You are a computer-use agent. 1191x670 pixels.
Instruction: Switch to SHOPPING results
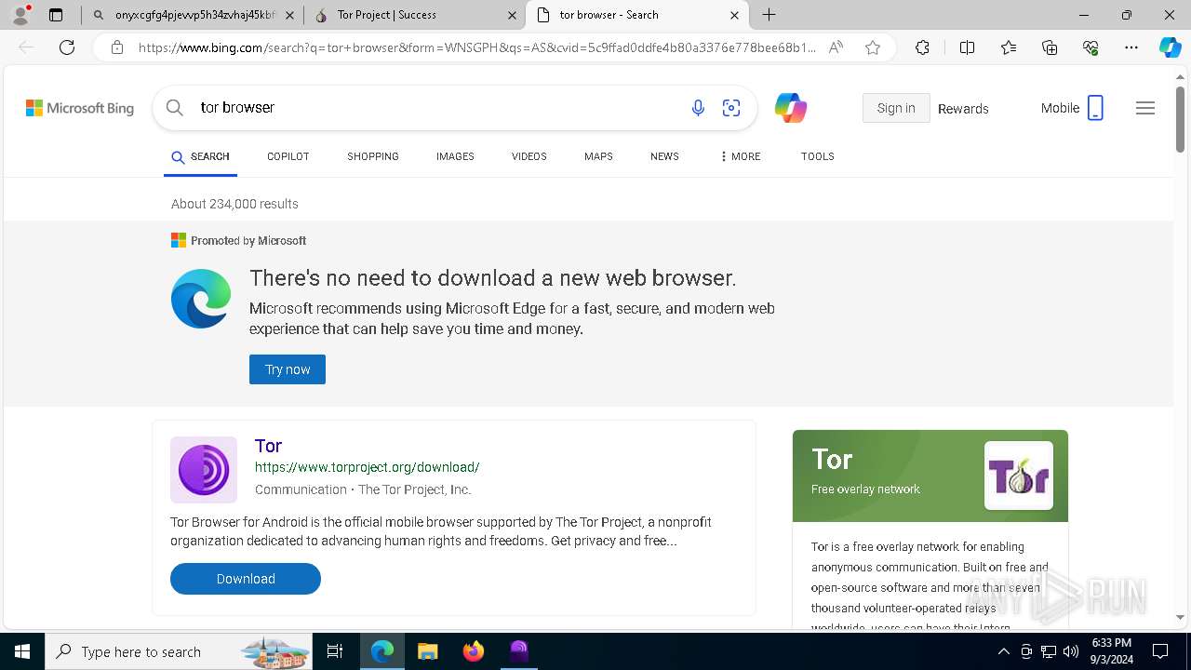(373, 156)
